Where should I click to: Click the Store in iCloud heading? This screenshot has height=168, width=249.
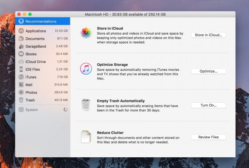click(110, 28)
